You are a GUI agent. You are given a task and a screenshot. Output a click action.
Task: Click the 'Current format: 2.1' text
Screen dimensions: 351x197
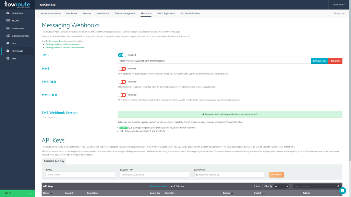click(x=49, y=117)
